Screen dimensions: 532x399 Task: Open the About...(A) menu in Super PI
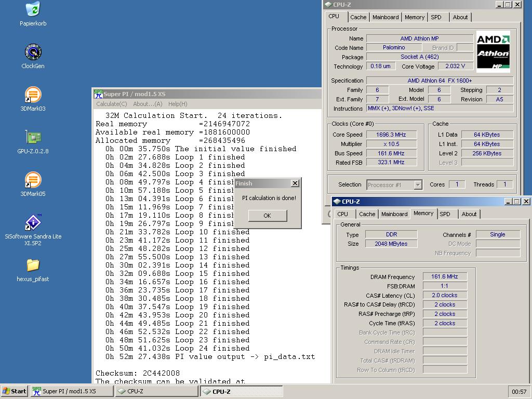(x=148, y=104)
